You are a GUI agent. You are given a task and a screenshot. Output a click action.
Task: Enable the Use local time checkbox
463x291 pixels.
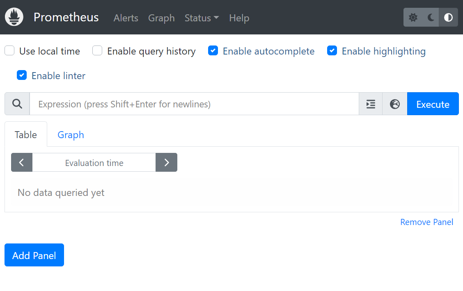coord(10,51)
